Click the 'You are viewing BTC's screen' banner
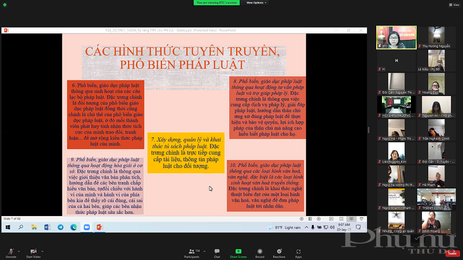463x260 pixels. point(216,3)
